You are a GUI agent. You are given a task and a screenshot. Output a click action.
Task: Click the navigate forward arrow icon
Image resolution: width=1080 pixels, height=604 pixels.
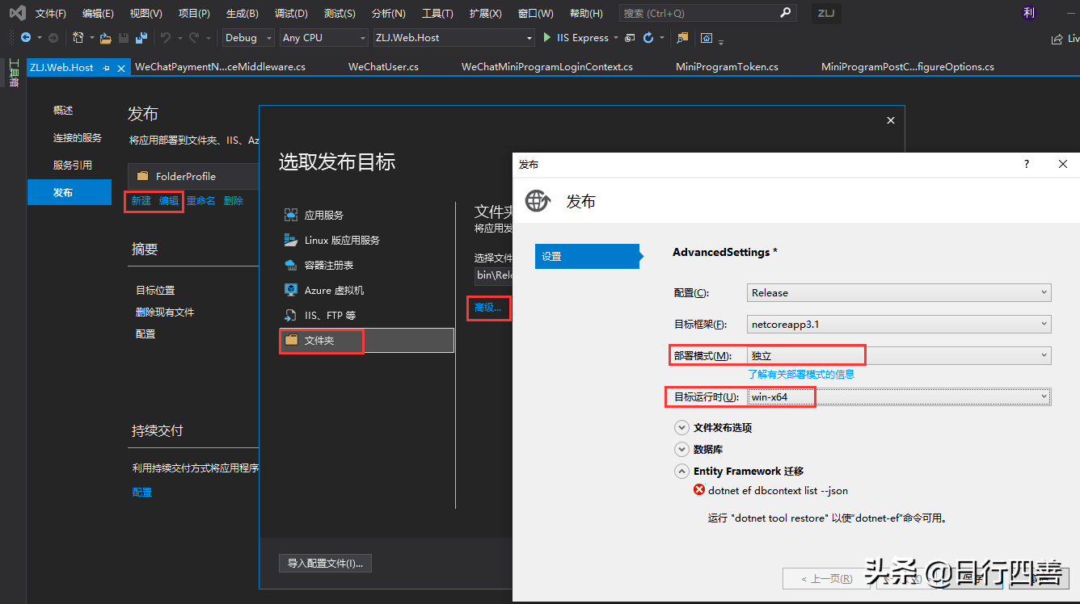[53, 38]
